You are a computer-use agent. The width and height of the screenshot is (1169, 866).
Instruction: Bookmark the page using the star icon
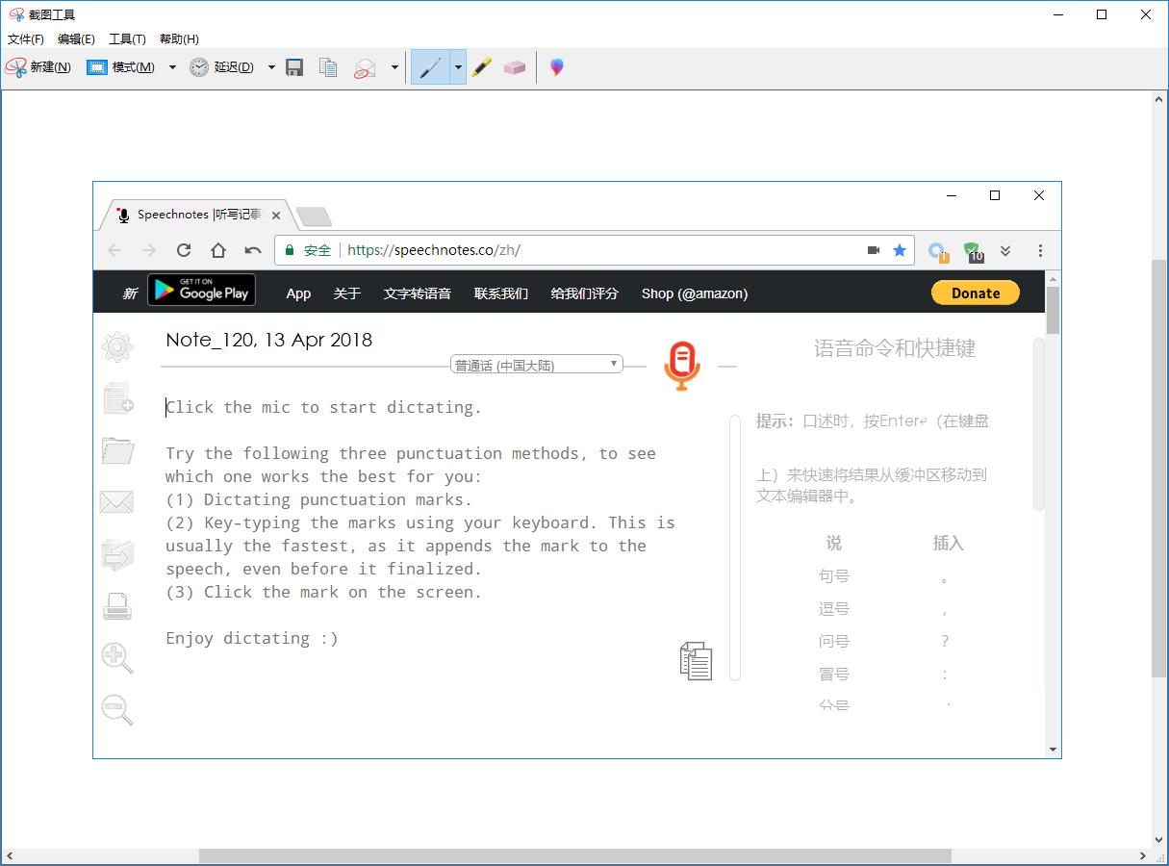900,250
